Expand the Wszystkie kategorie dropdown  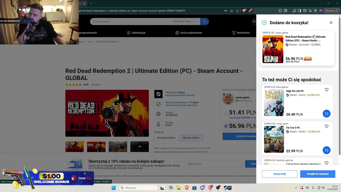pos(184,21)
